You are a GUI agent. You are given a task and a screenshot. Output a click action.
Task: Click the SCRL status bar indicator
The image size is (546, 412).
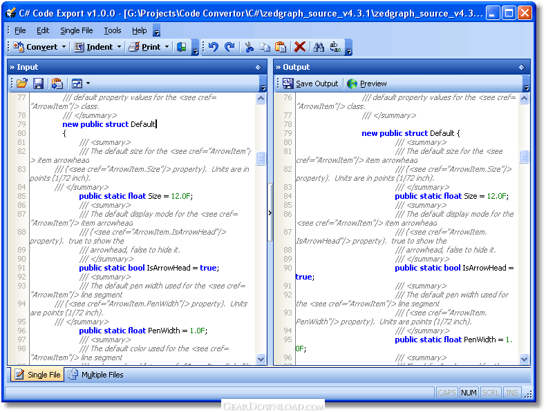pyautogui.click(x=491, y=393)
